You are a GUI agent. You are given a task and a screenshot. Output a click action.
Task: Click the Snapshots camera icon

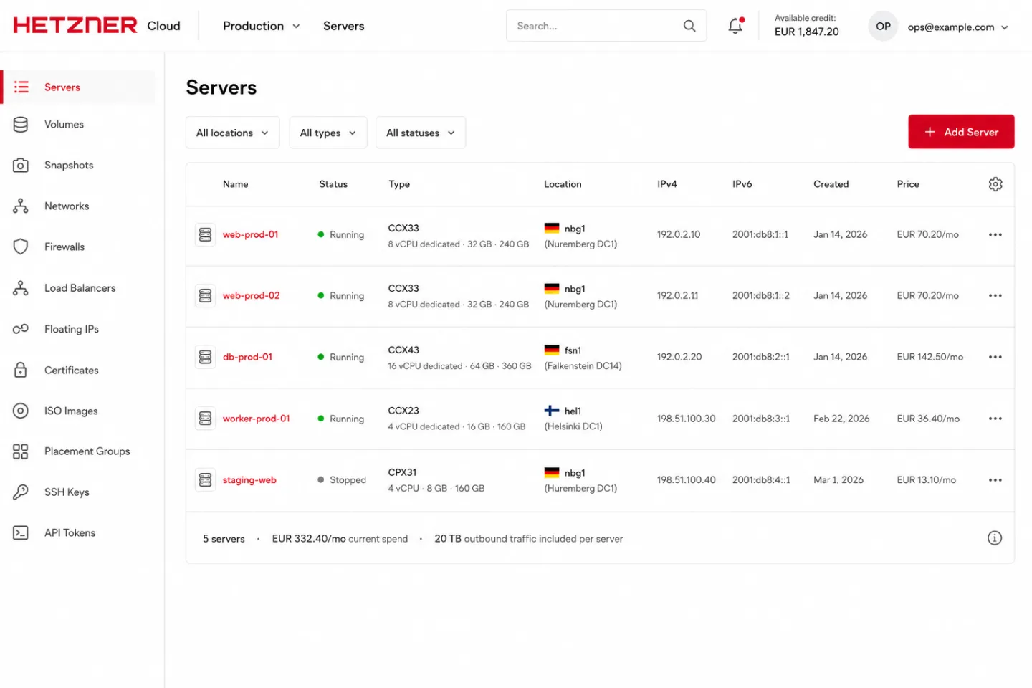point(21,165)
